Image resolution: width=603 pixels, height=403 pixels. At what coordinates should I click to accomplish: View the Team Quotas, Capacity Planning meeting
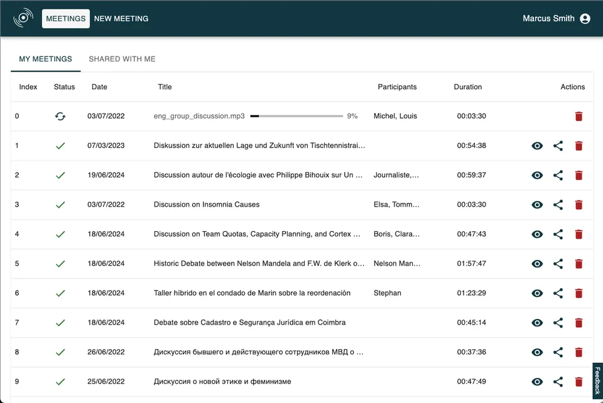(x=537, y=234)
